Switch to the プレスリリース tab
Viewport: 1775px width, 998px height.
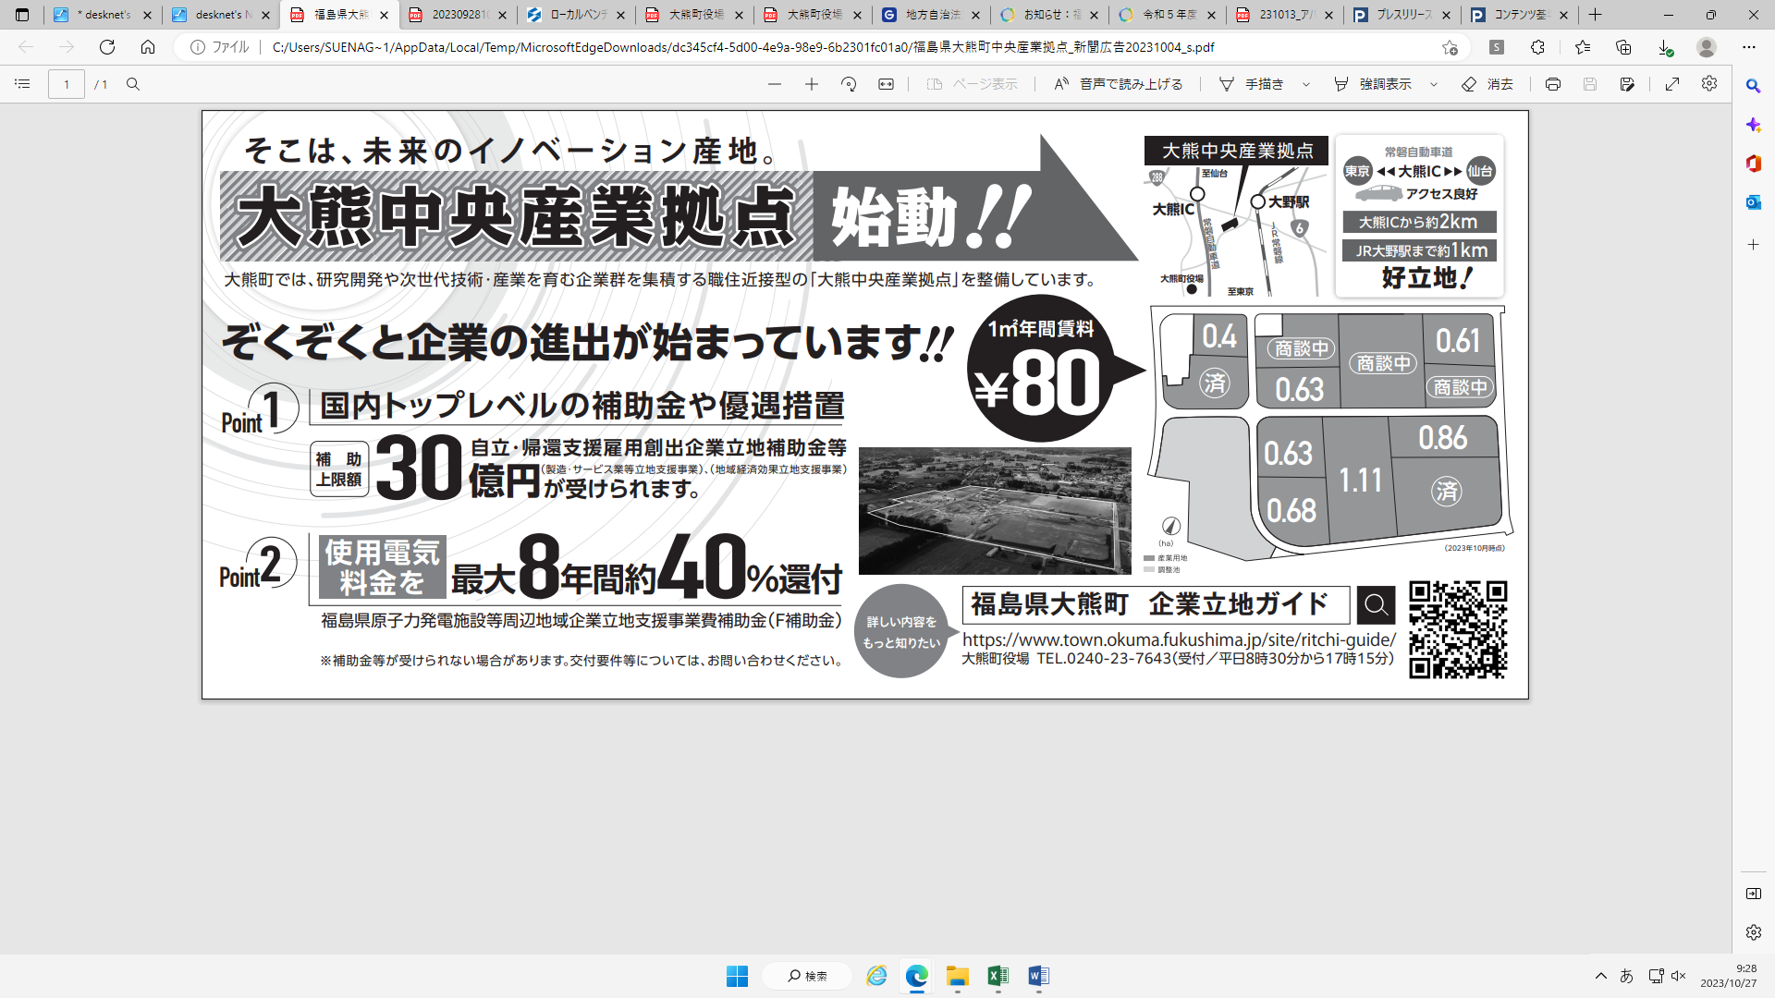[1401, 15]
